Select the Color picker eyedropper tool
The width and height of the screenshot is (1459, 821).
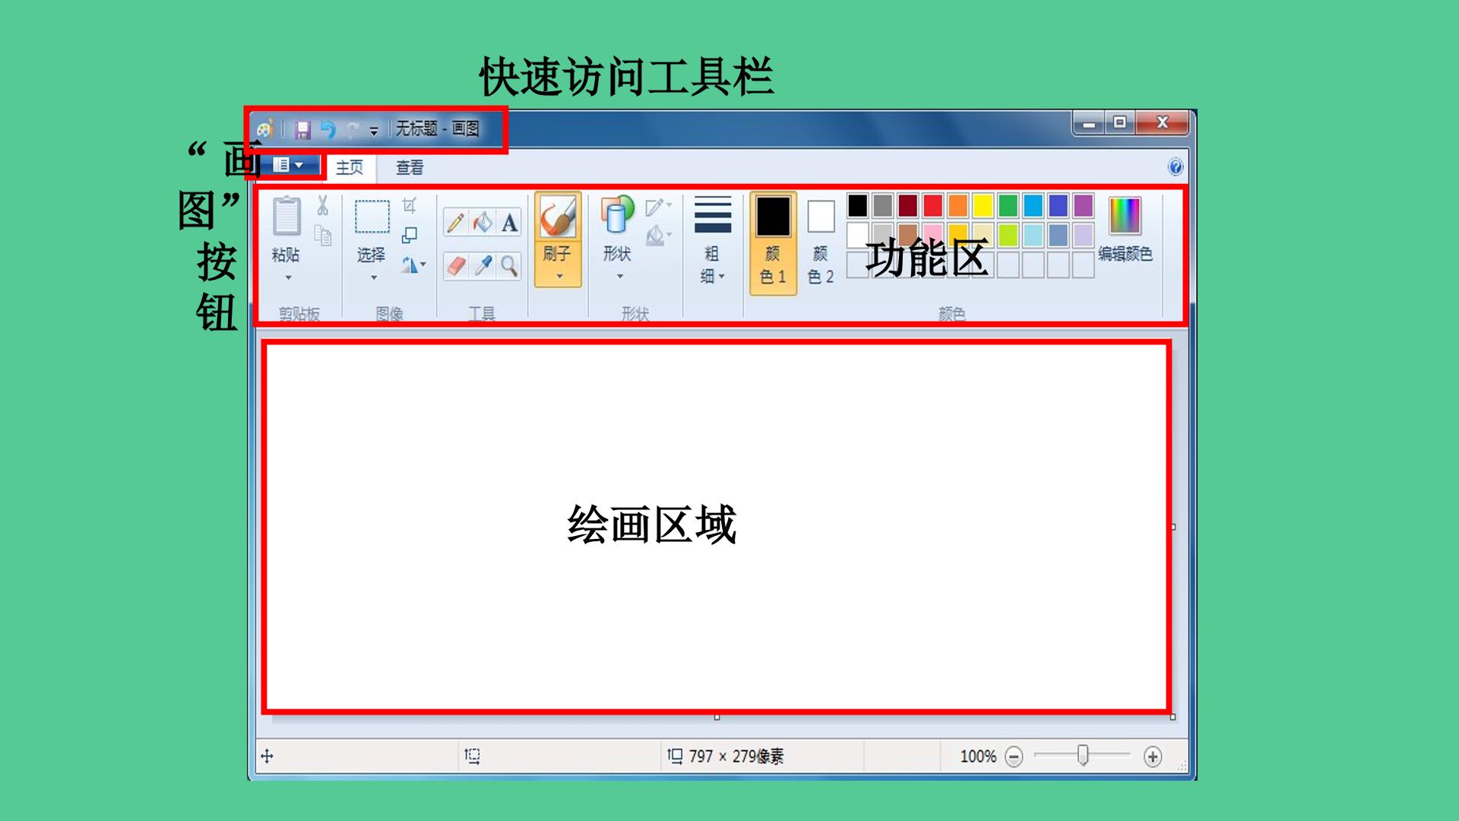pos(483,266)
